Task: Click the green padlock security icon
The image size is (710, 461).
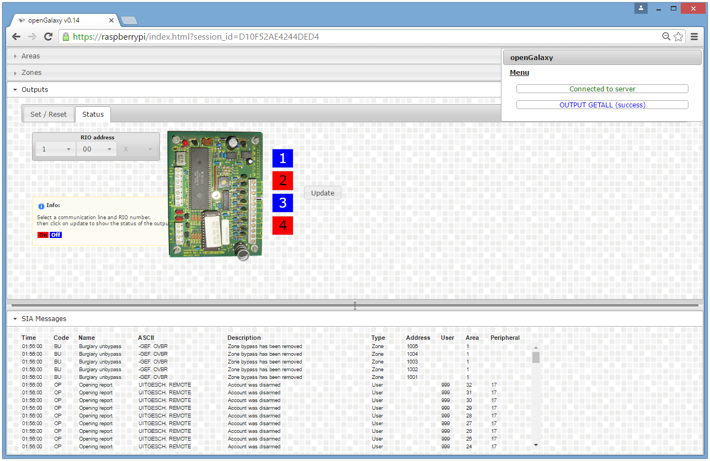Action: pos(66,37)
